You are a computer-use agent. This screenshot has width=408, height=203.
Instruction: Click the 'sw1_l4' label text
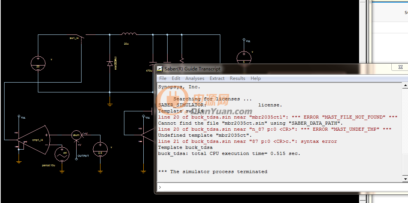(74, 38)
